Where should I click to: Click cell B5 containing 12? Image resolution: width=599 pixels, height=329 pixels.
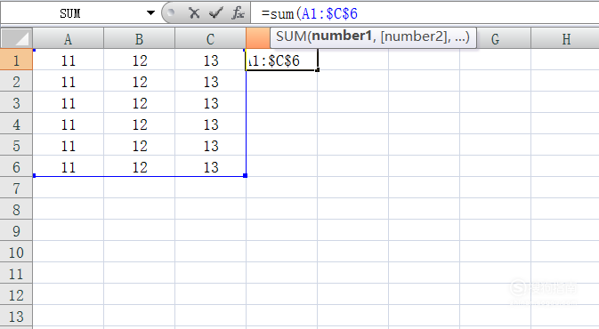[139, 146]
